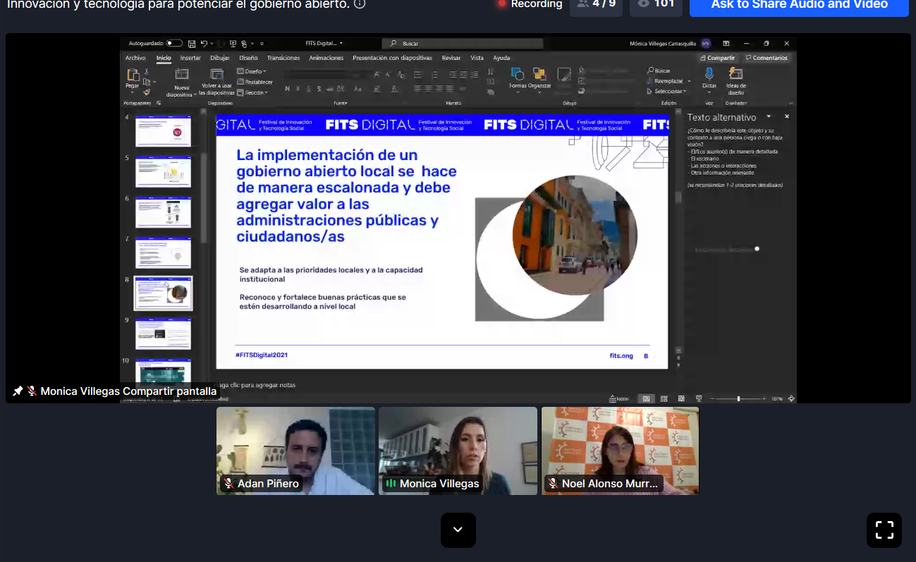Image resolution: width=916 pixels, height=562 pixels.
Task: Enter fullscreen with the bottom-right icon
Action: tap(884, 530)
